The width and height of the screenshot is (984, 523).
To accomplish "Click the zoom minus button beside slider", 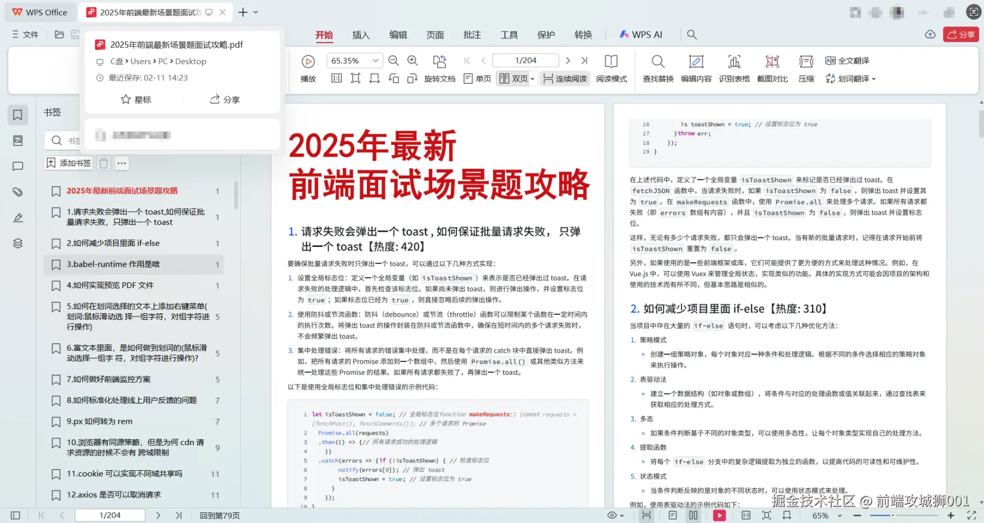I will click(857, 515).
